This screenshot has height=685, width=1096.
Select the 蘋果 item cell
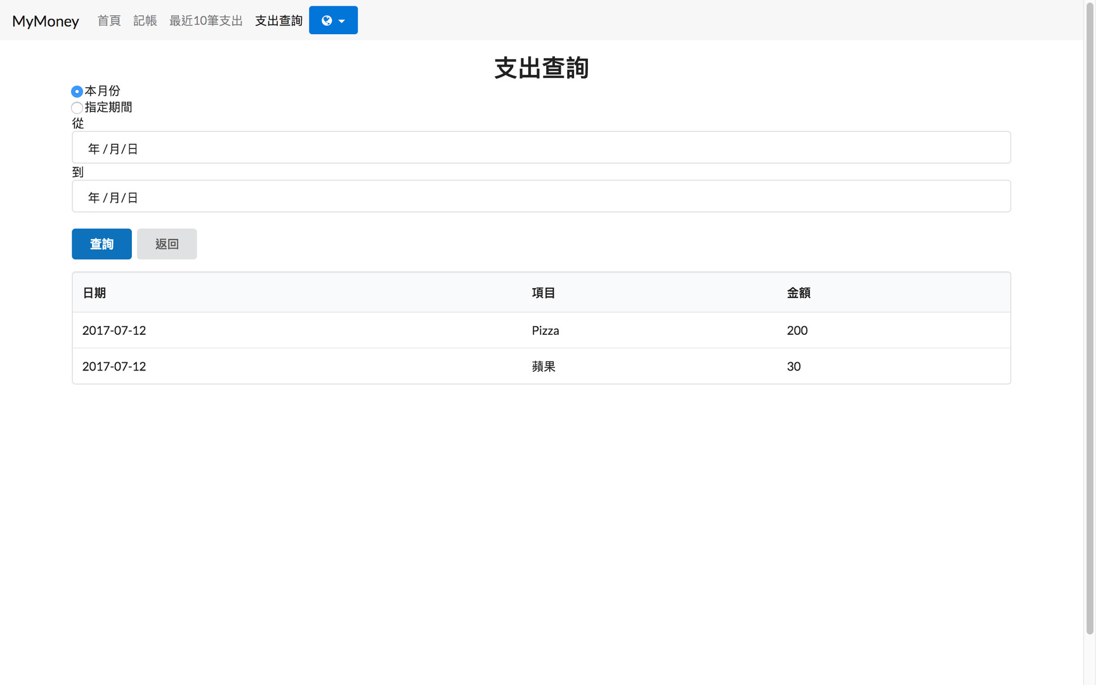coord(544,367)
